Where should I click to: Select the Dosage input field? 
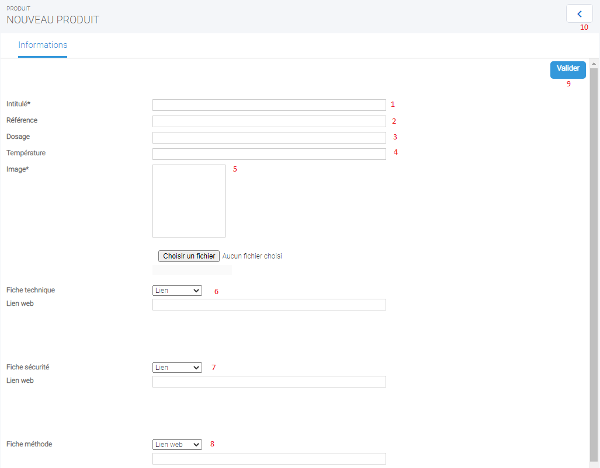[x=269, y=138]
